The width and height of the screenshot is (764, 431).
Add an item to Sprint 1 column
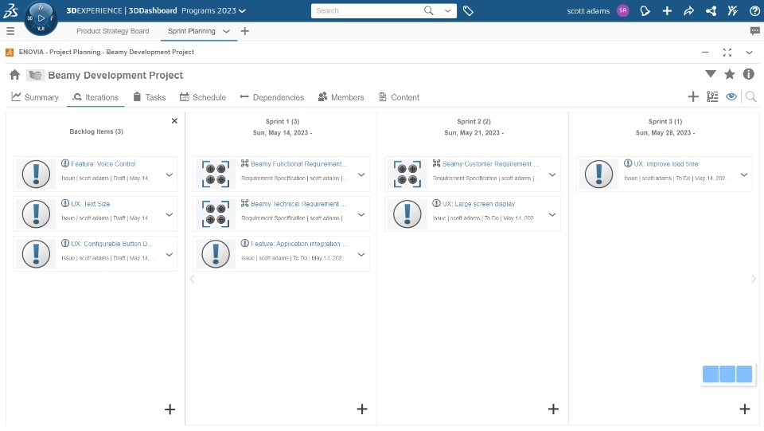tap(362, 409)
